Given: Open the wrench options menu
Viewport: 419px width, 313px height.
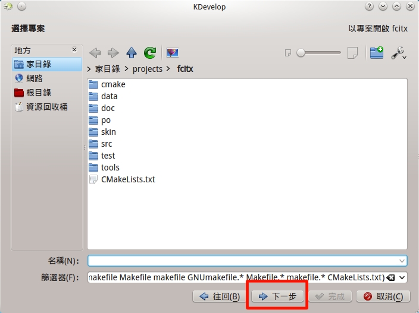Looking at the screenshot, I should coord(399,53).
